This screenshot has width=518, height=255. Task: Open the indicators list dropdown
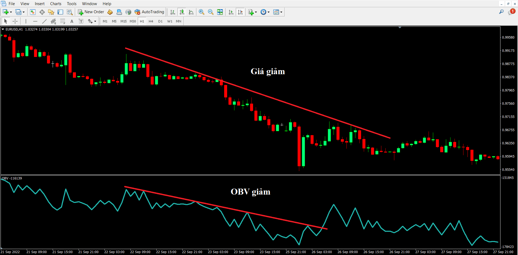(256, 12)
